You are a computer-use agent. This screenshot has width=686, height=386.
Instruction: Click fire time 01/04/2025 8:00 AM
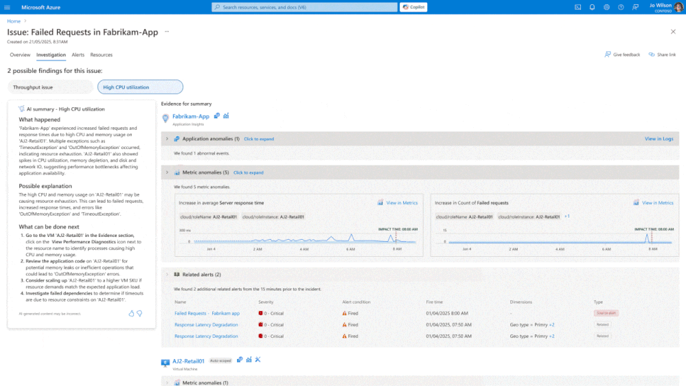point(447,313)
